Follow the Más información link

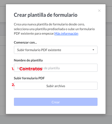(x=66, y=34)
